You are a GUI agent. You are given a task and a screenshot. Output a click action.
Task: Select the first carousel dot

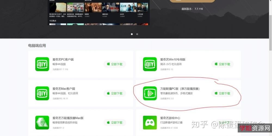point(132,34)
